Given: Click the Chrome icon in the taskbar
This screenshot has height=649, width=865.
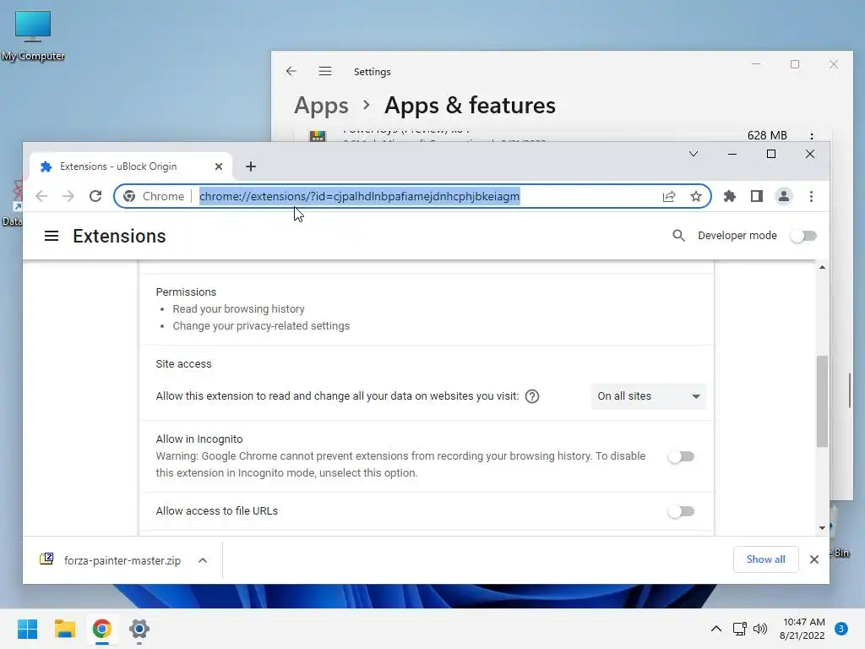Looking at the screenshot, I should [x=102, y=629].
